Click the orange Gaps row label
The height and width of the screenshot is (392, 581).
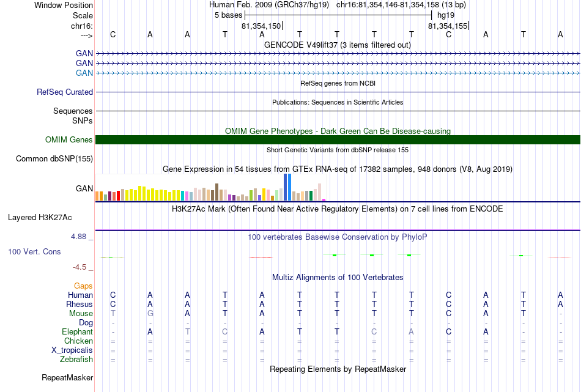(83, 286)
